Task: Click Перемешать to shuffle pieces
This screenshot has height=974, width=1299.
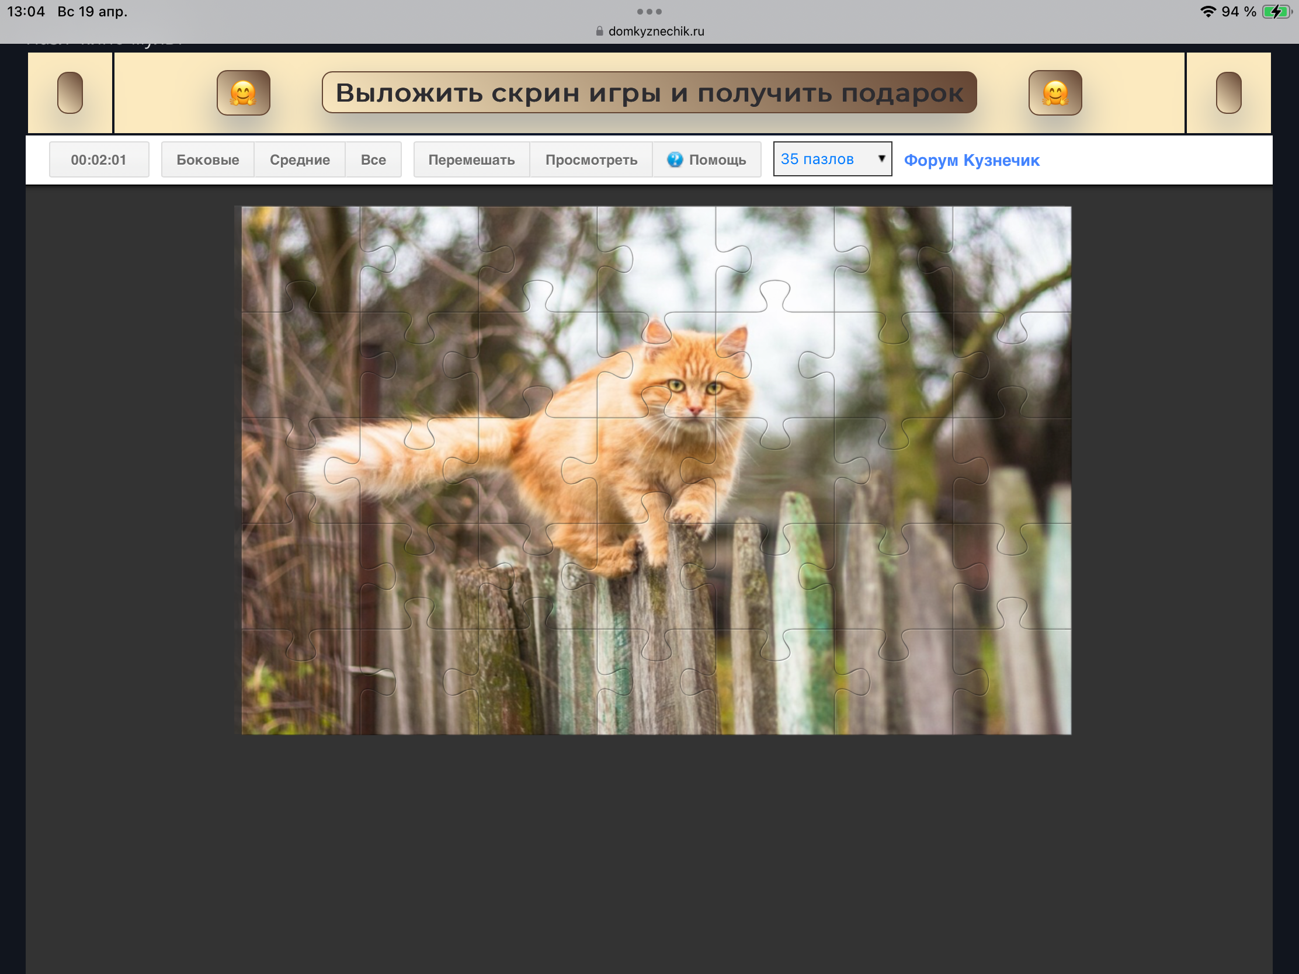Action: (471, 159)
